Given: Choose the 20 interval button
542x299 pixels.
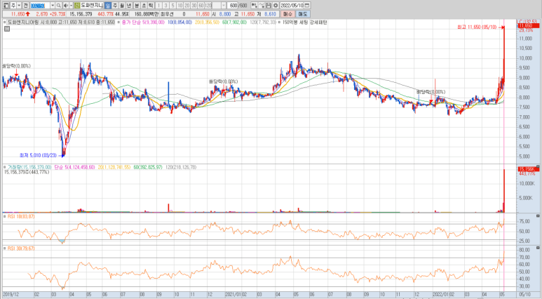Looking at the screenshot, I should point(187,6).
